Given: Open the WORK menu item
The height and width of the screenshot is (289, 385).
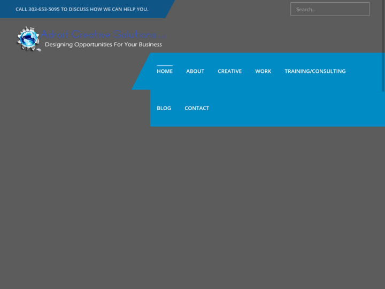Looking at the screenshot, I should point(263,71).
